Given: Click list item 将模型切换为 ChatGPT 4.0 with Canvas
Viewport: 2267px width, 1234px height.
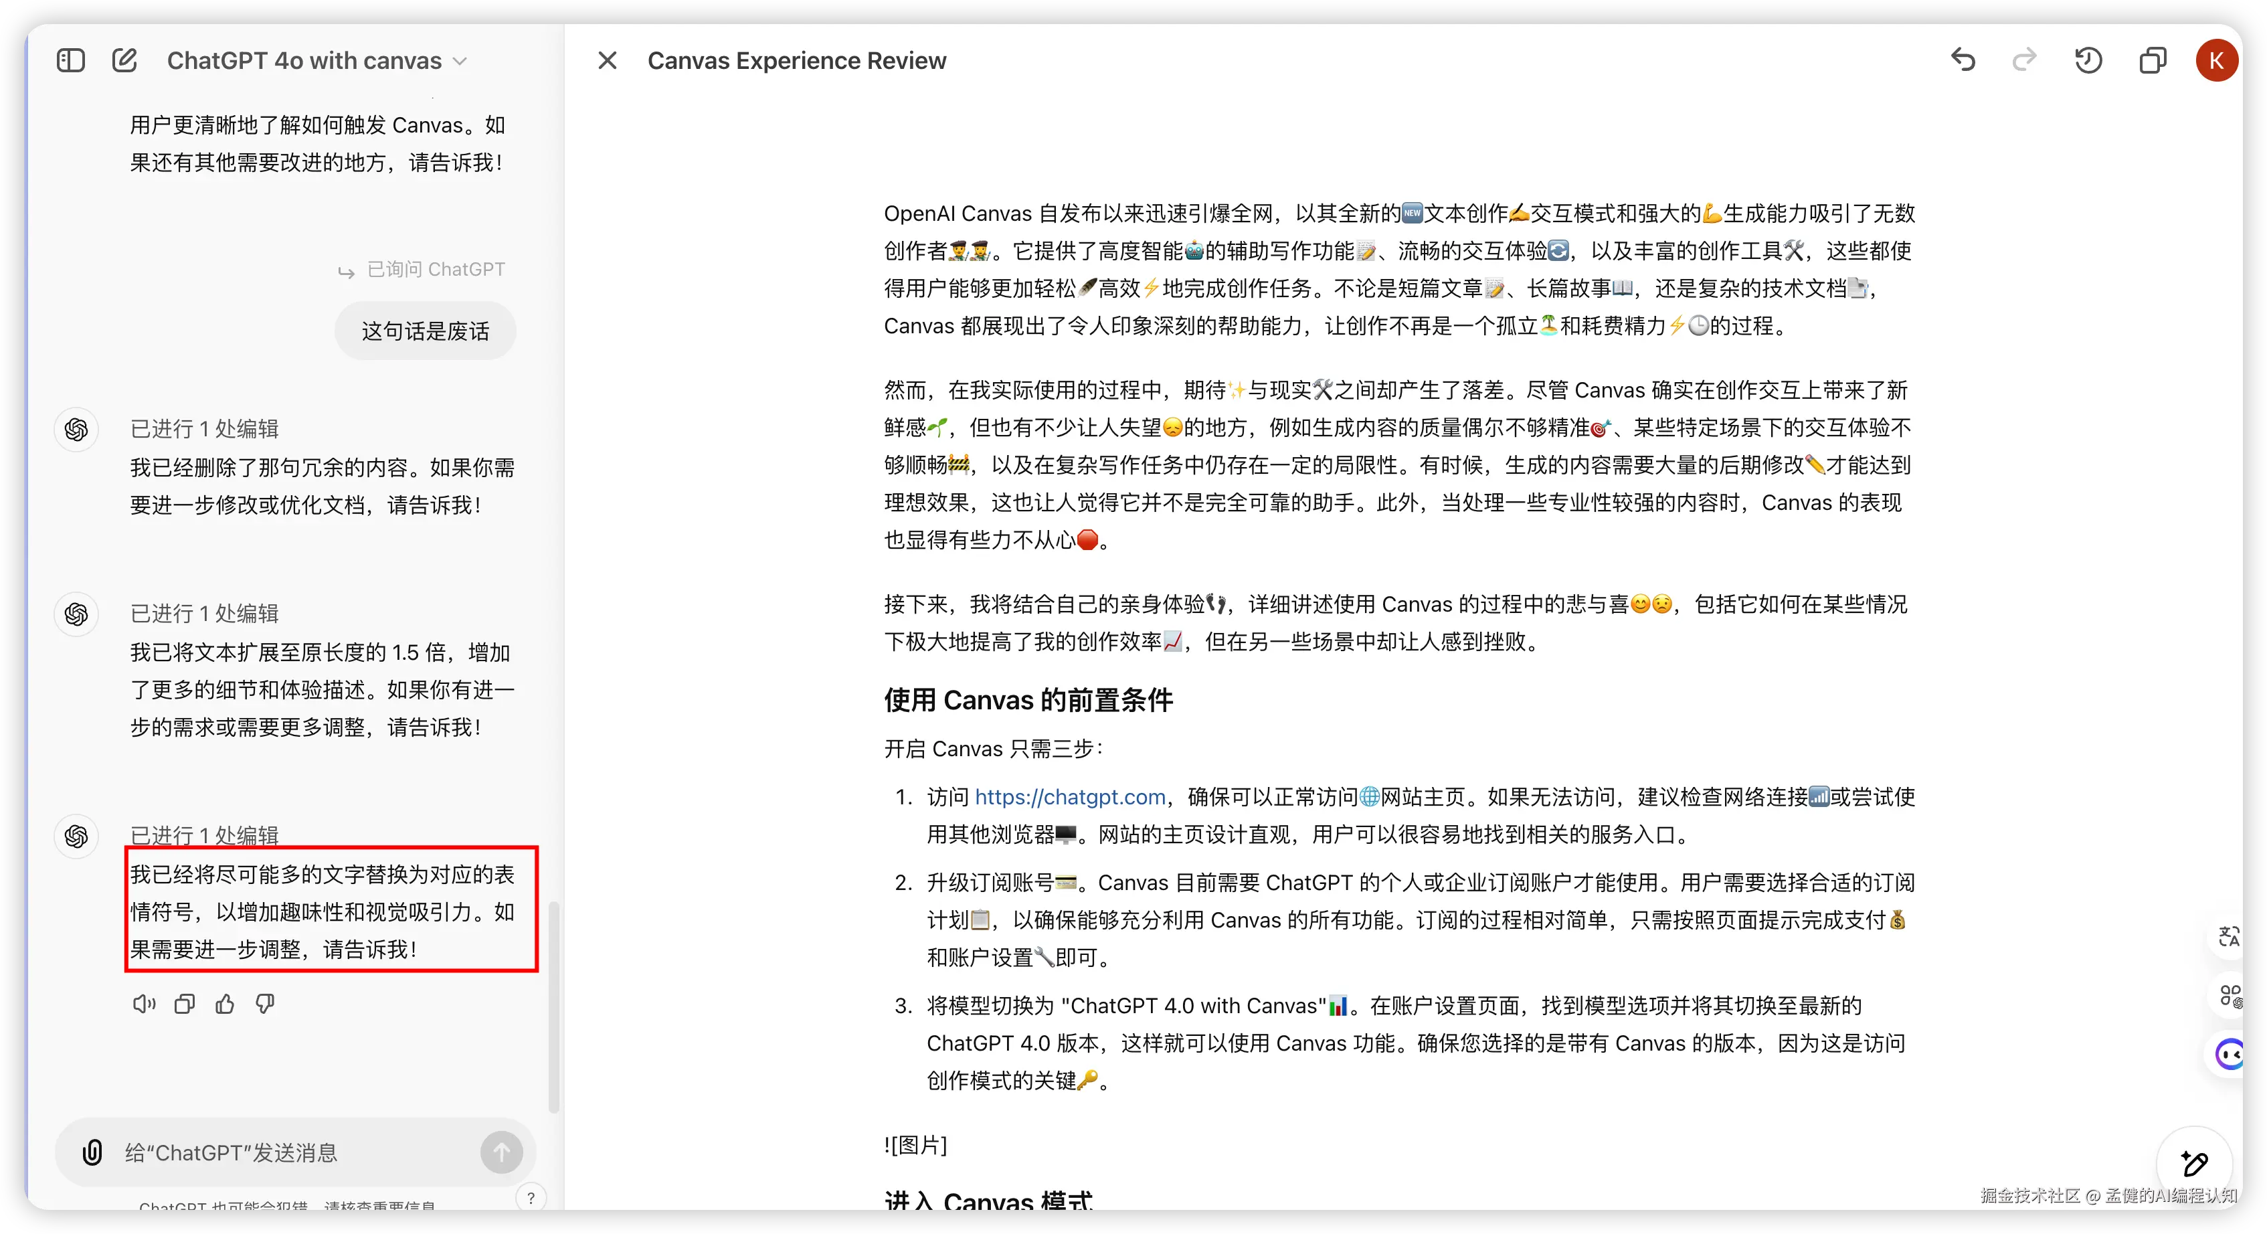Looking at the screenshot, I should [x=1415, y=1043].
